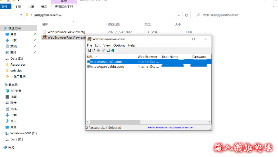Select the https://pan.baidu.com/ row
Screen dimensions: 278x157
coord(149,67)
